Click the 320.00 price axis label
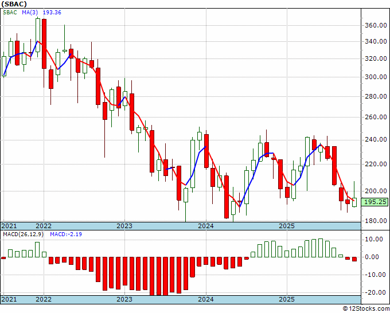Screen dimensions: 390x313 pyautogui.click(x=376, y=58)
